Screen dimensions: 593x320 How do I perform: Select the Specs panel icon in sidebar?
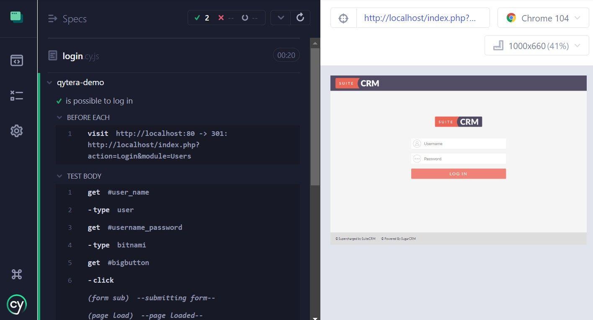[x=16, y=60]
